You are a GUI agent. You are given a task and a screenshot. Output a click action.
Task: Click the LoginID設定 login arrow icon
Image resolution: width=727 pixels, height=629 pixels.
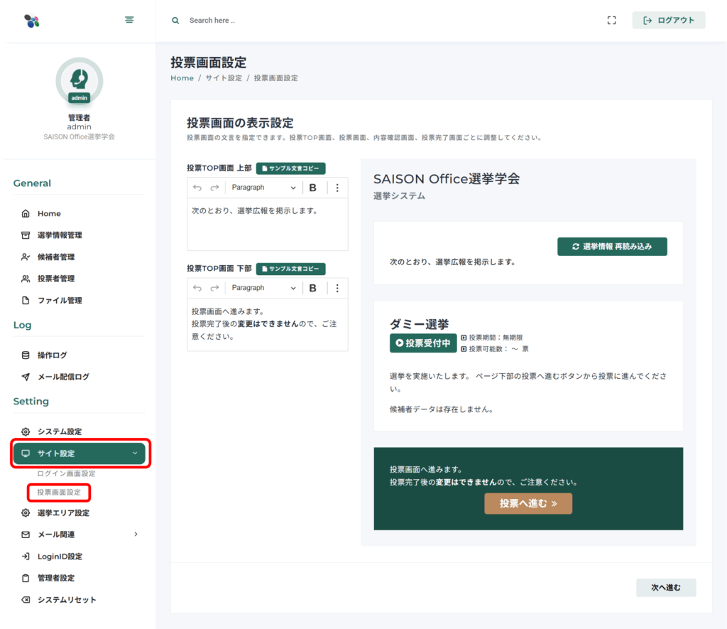click(26, 557)
